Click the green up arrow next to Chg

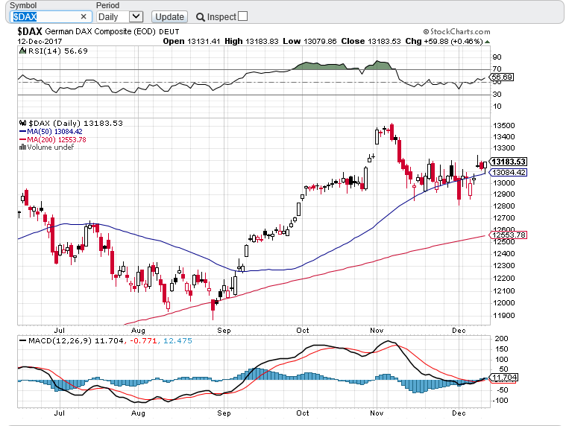coord(487,42)
